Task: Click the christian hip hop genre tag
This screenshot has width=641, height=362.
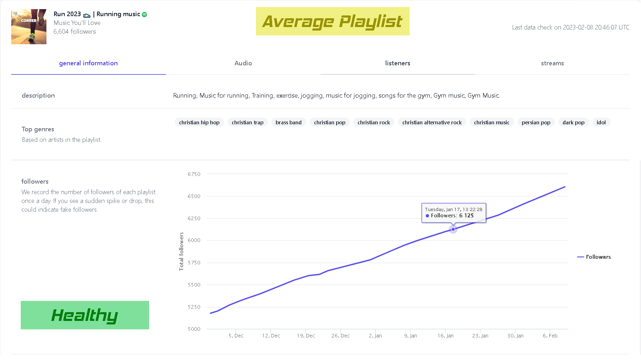Action: [x=199, y=123]
